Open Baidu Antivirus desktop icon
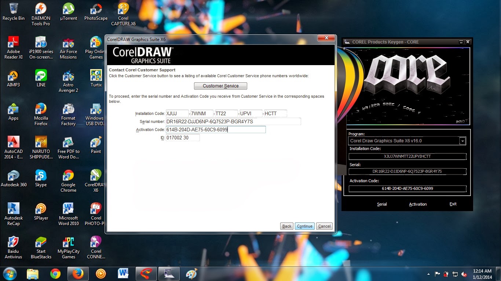 [x=14, y=247]
